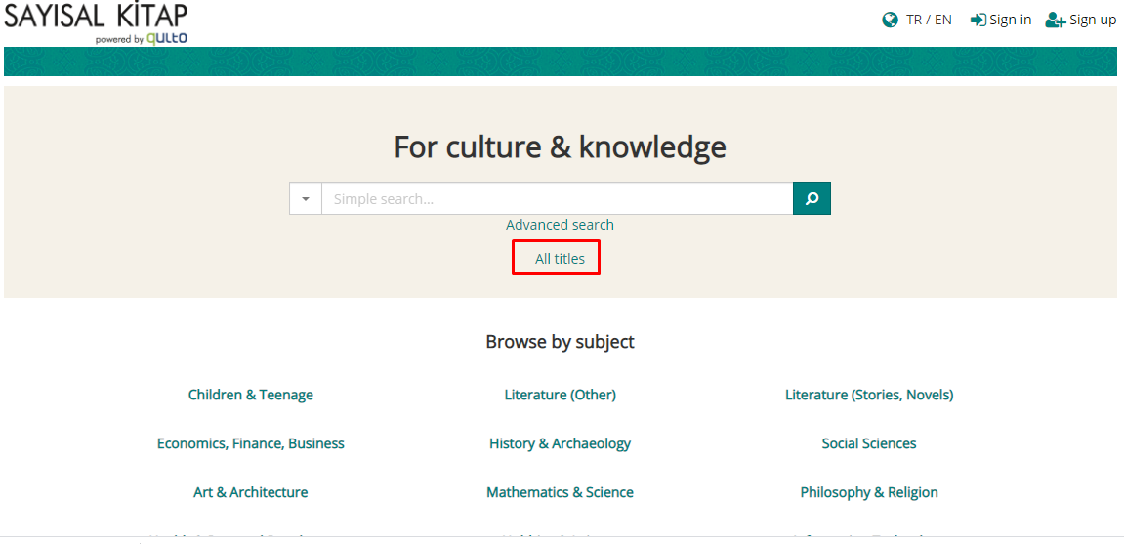Open the Advanced search link
The width and height of the screenshot is (1124, 544).
pos(560,225)
